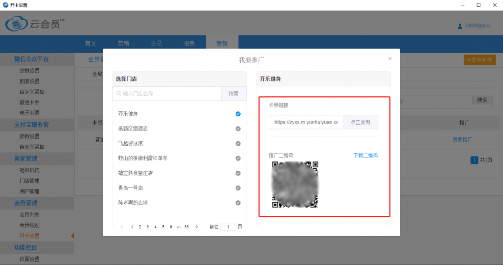This screenshot has width=503, height=265.
Task: Open 页面设置 in sidebar
Action: 29,259
